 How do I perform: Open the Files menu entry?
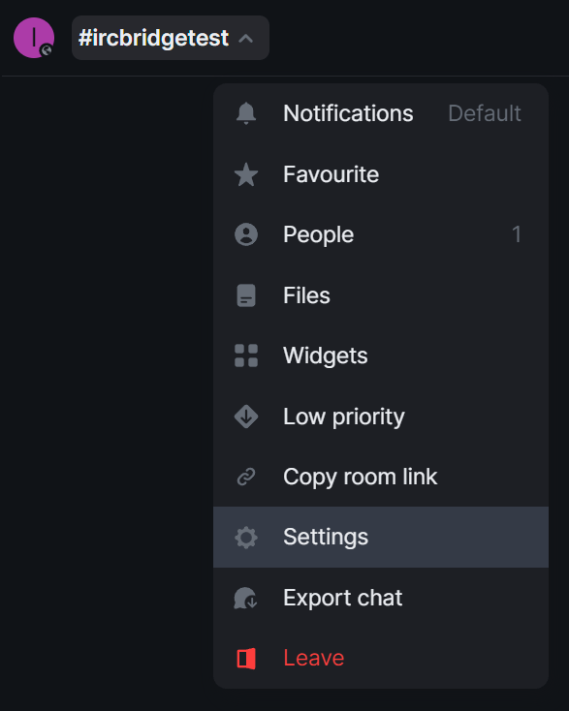pos(381,295)
